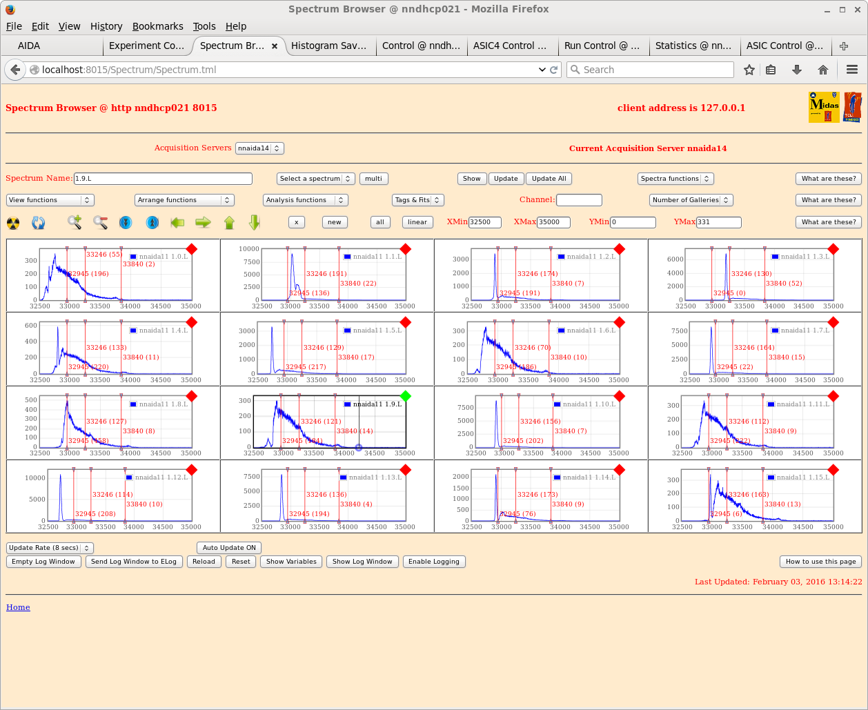Click the blue legend swatch of nnaida11 1.0.L
This screenshot has width=868, height=710.
click(133, 257)
